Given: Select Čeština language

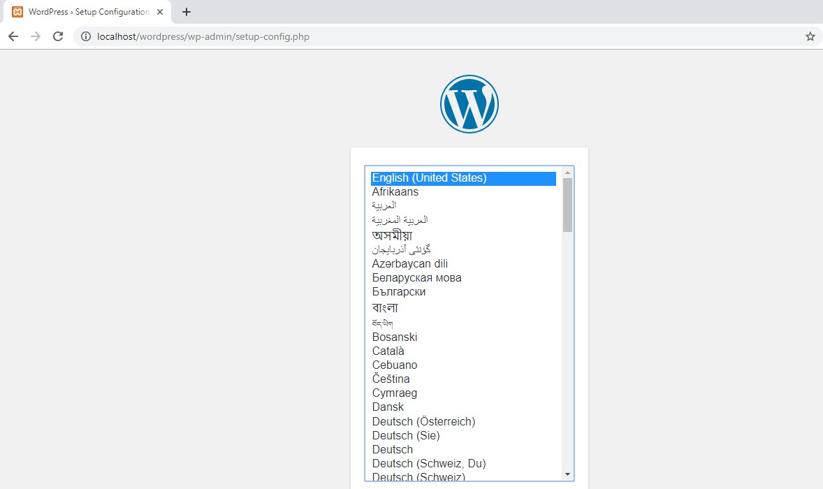Looking at the screenshot, I should click(x=463, y=379).
